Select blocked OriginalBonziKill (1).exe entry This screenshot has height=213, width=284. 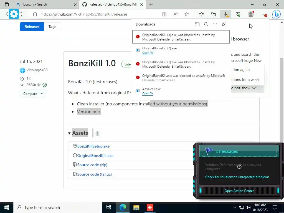coord(181,64)
